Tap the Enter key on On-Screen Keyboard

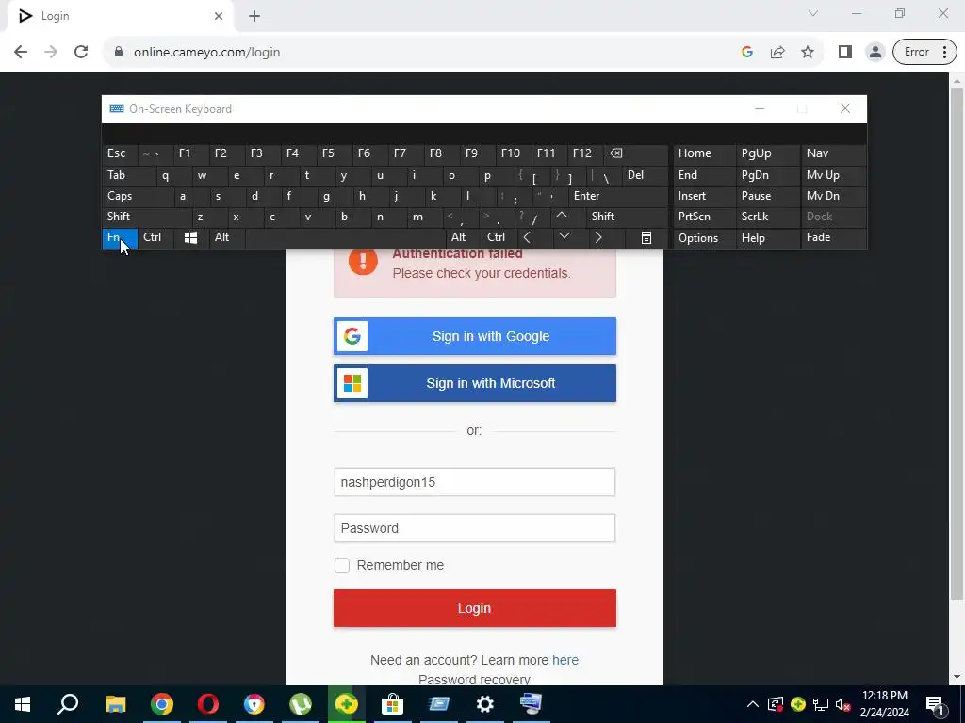pyautogui.click(x=618, y=196)
